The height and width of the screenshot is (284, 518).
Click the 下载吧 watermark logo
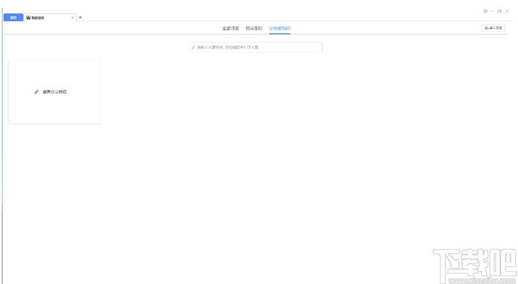point(475,266)
